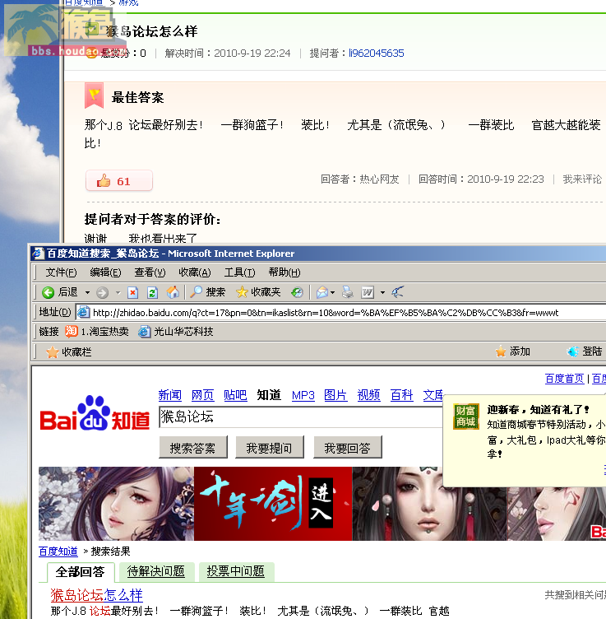Switch to 投票中问题 tab
606x619 pixels.
coord(236,571)
